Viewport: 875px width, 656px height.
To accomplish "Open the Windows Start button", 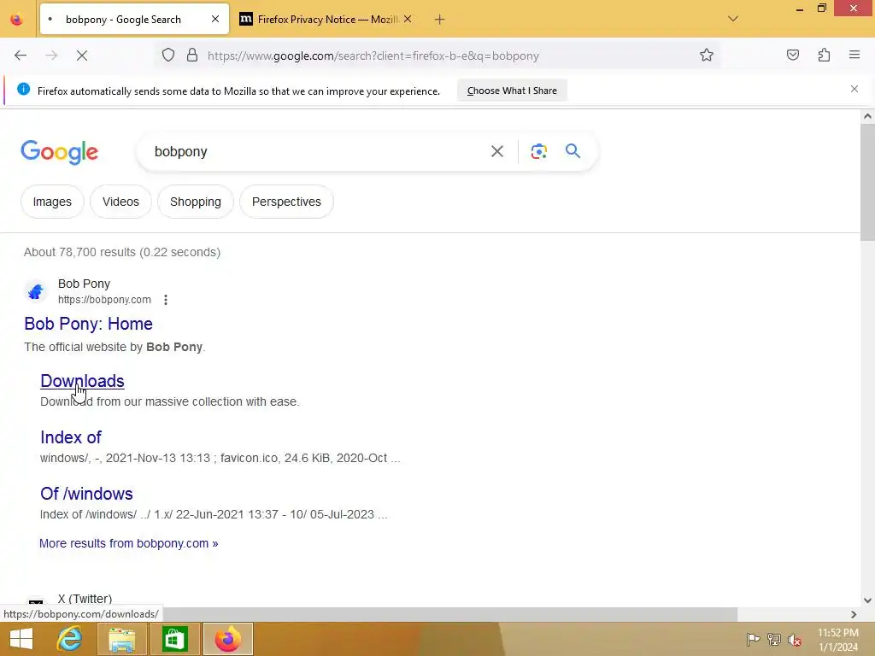I will coord(21,639).
